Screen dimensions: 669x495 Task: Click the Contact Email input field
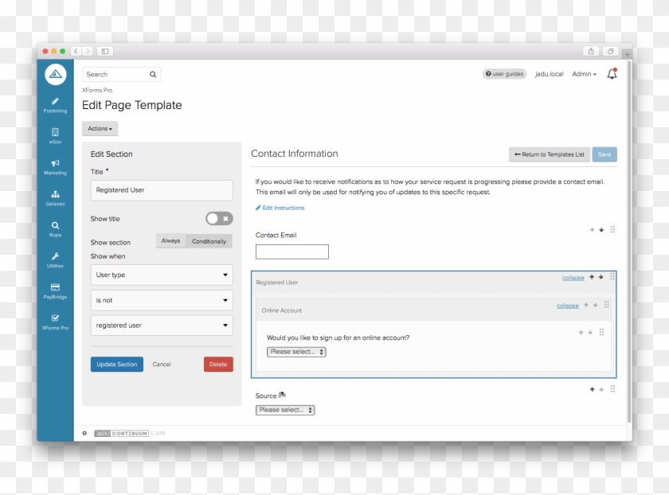[x=291, y=252]
